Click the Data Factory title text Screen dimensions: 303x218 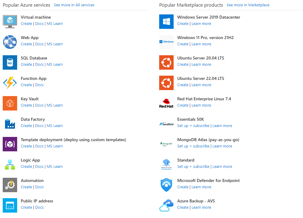[x=33, y=120]
